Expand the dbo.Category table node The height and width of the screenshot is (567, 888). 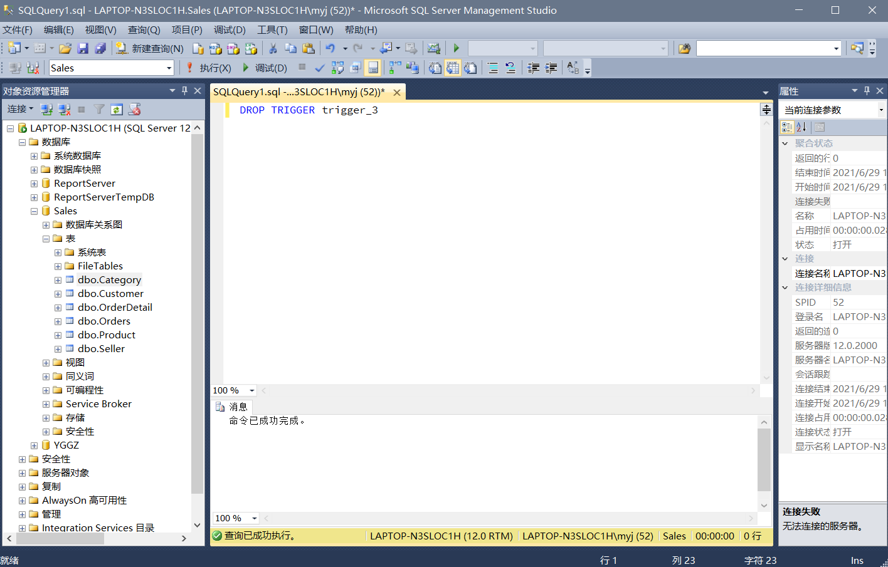click(x=58, y=280)
